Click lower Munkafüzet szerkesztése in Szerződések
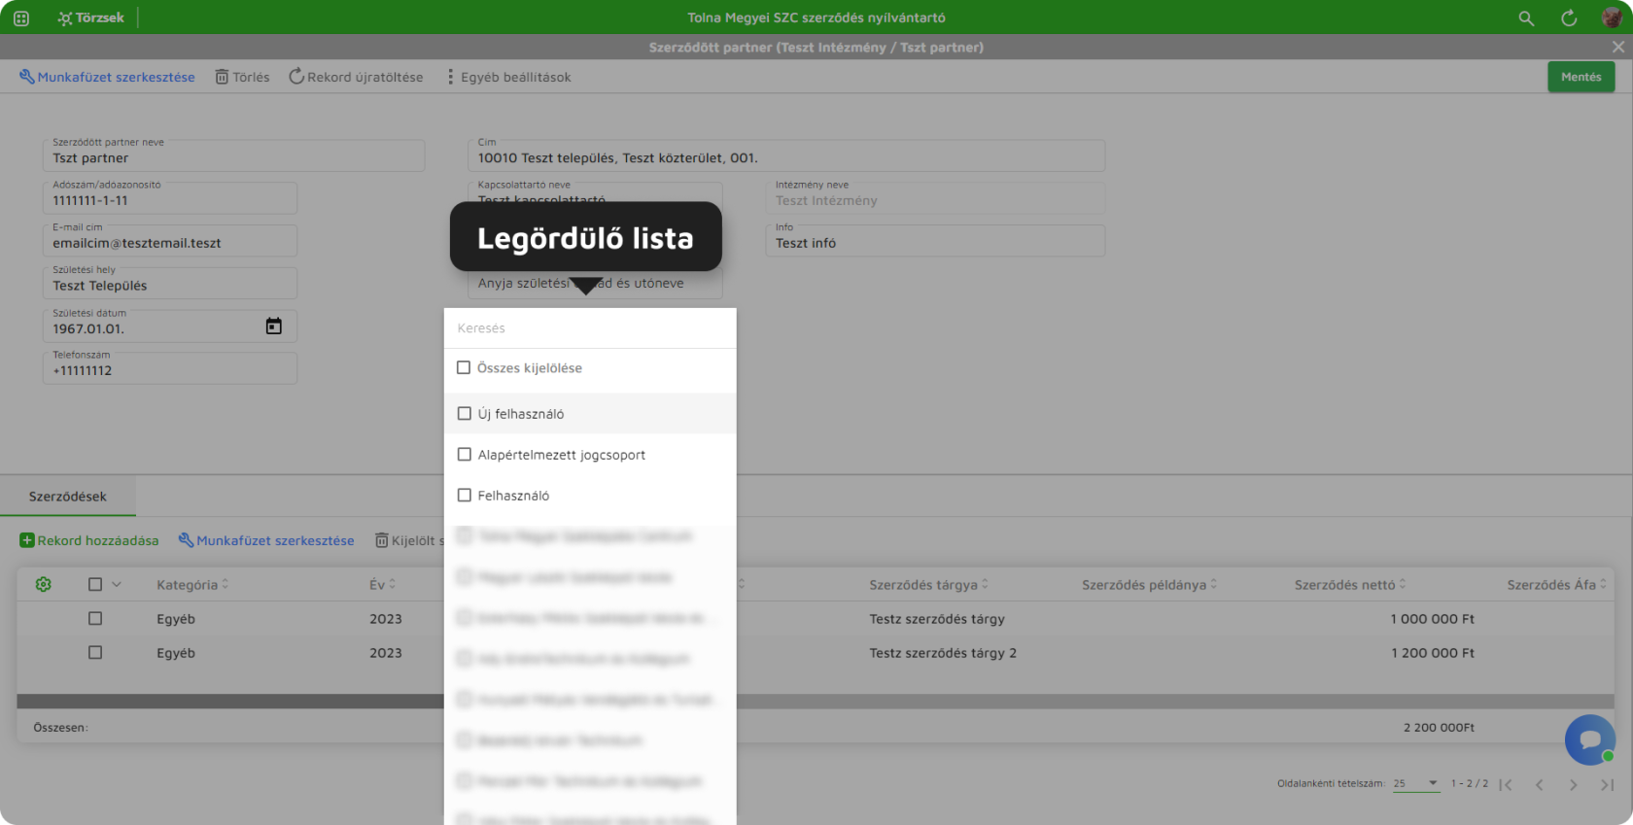The image size is (1633, 825). click(266, 540)
